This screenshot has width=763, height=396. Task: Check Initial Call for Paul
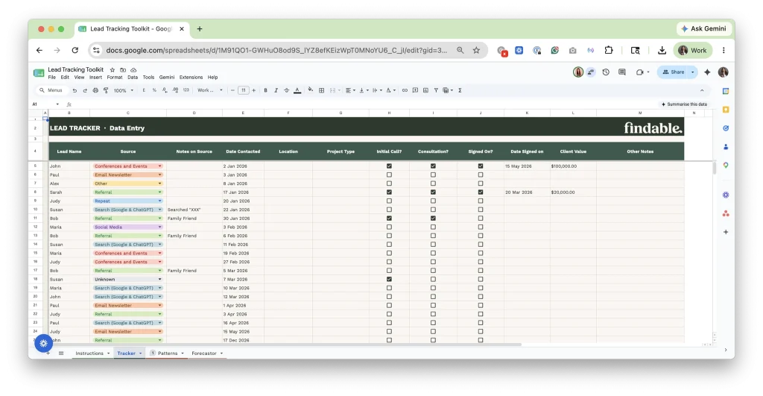[x=389, y=175]
